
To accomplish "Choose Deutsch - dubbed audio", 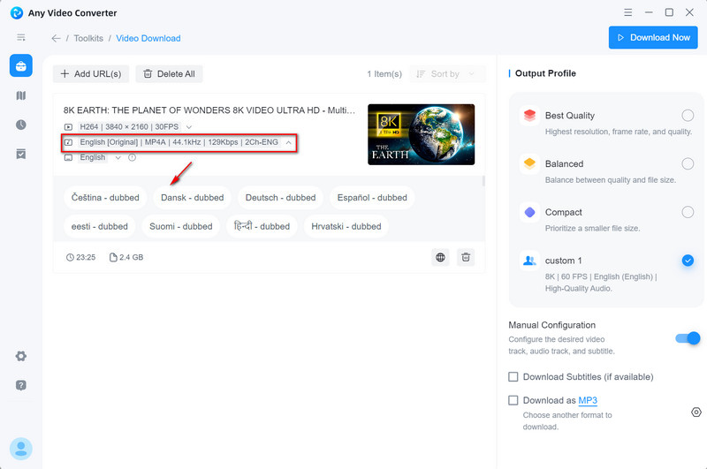I will point(280,197).
